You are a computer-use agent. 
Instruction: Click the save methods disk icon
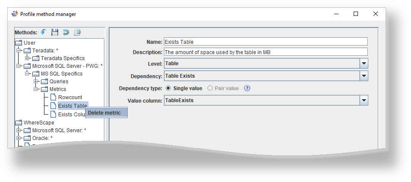click(55, 32)
